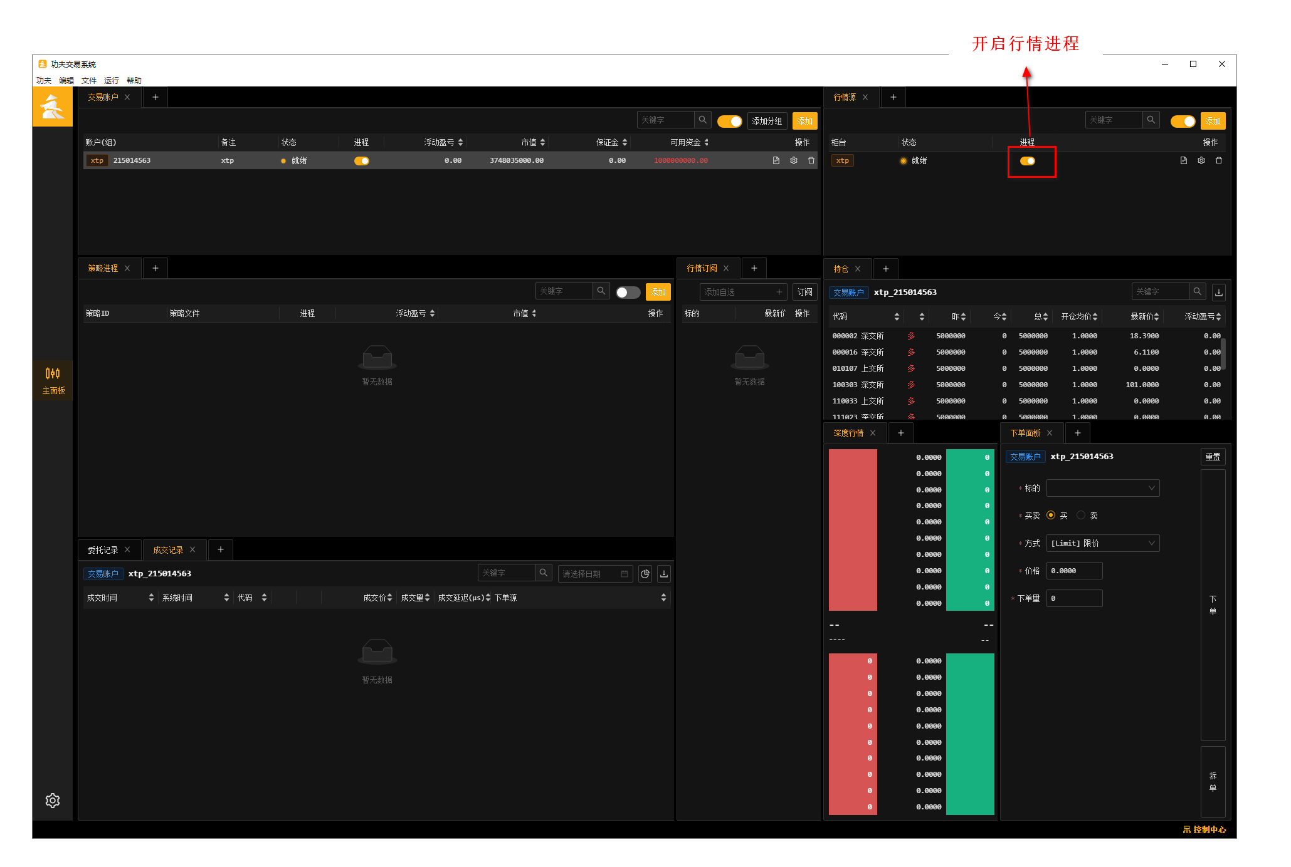This screenshot has height=867, width=1291.
Task: Open the 编辑 menu
Action: coord(66,80)
